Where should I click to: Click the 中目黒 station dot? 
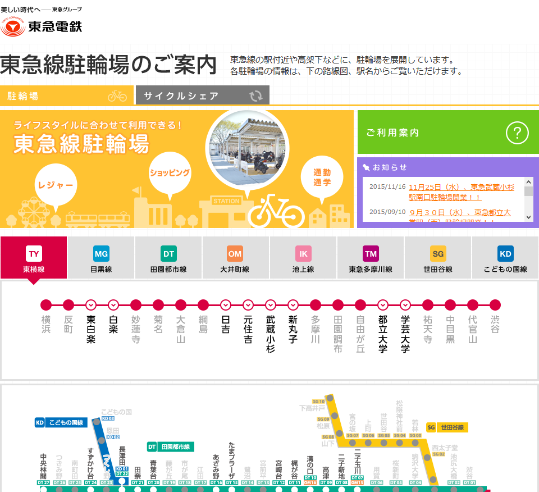450,305
